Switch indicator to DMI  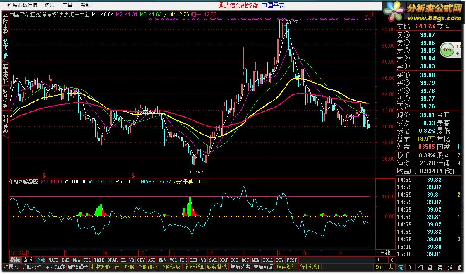click(x=65, y=260)
